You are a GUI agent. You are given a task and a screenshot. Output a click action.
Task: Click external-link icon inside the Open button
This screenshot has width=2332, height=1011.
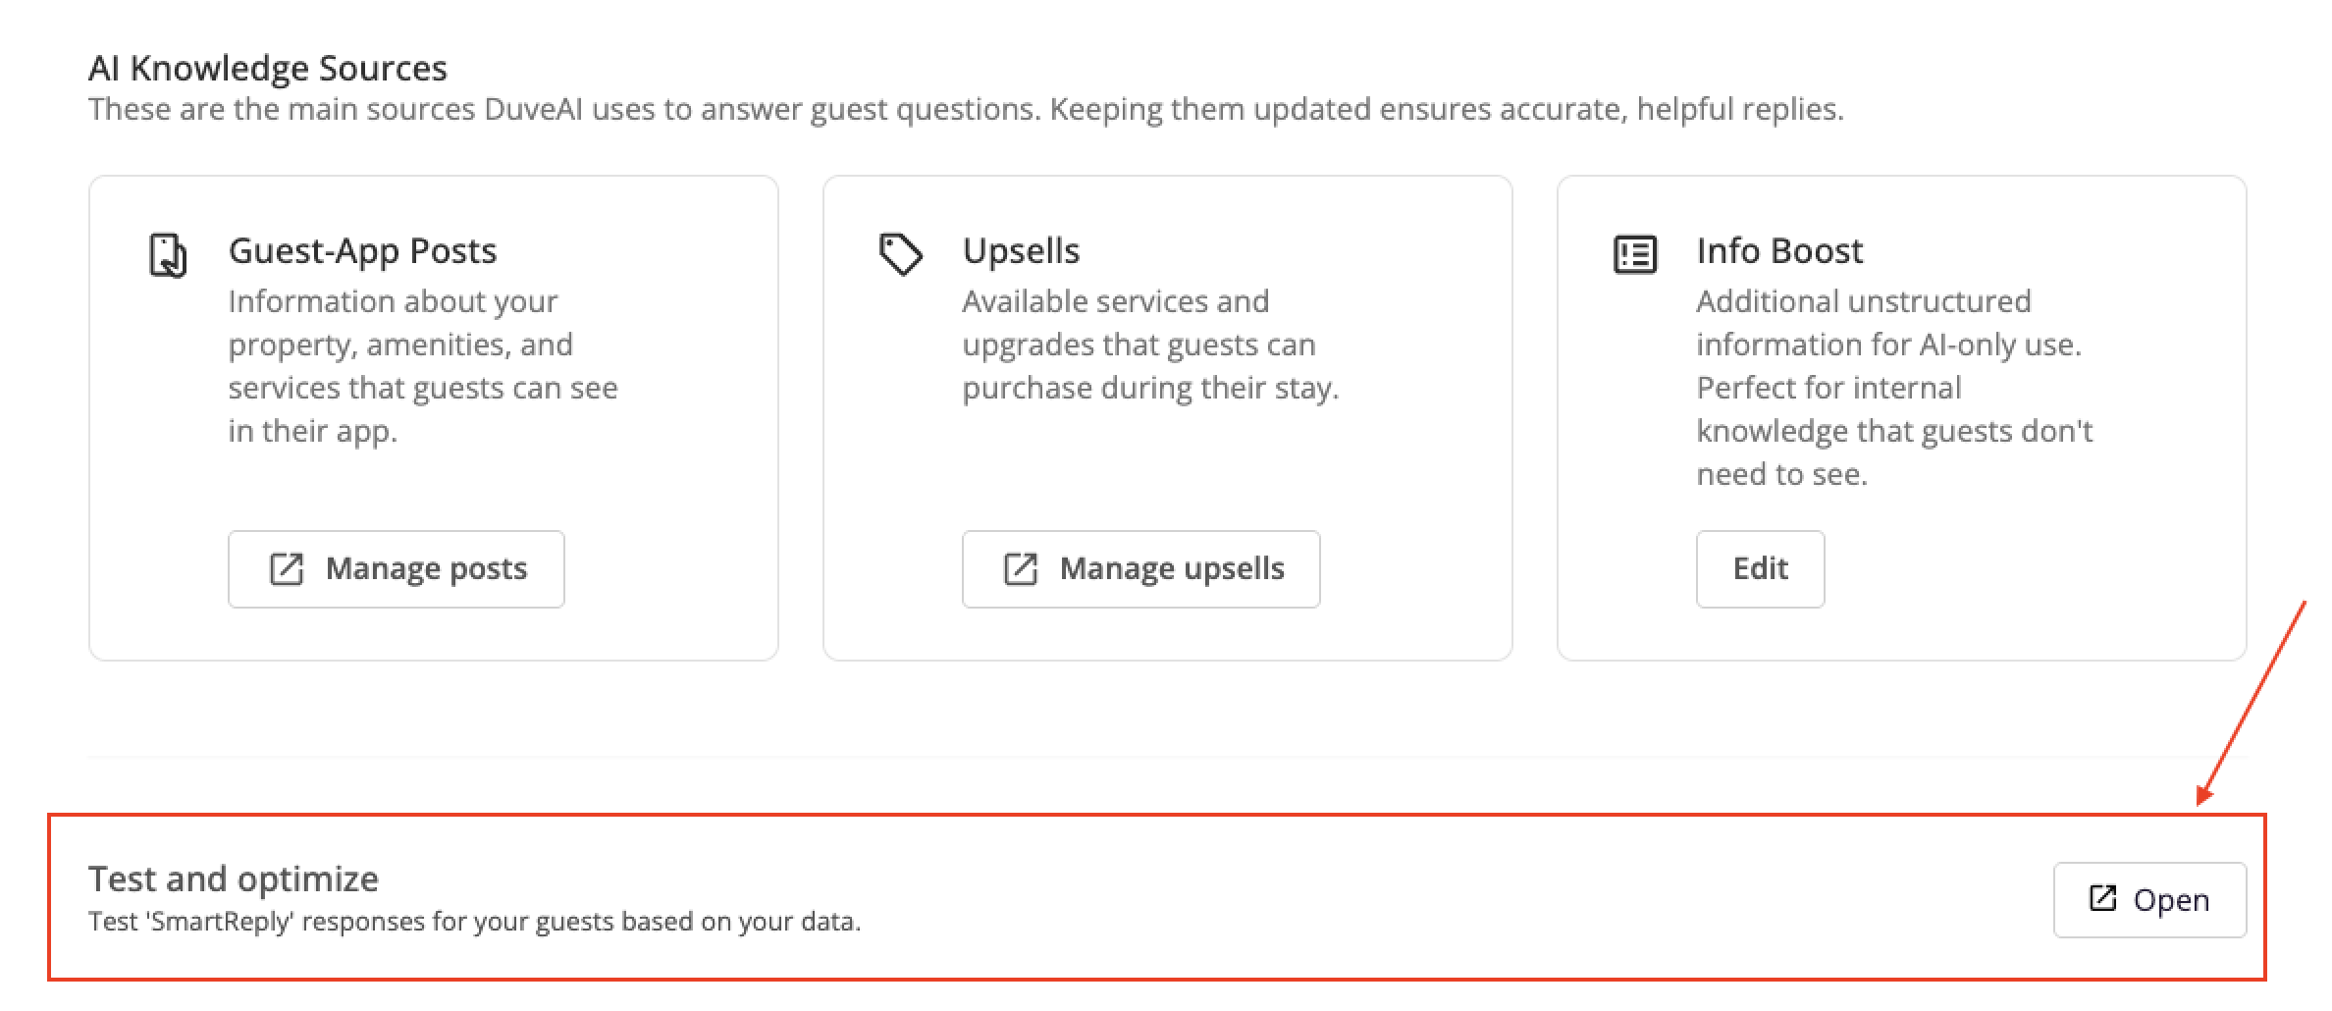pos(2102,898)
